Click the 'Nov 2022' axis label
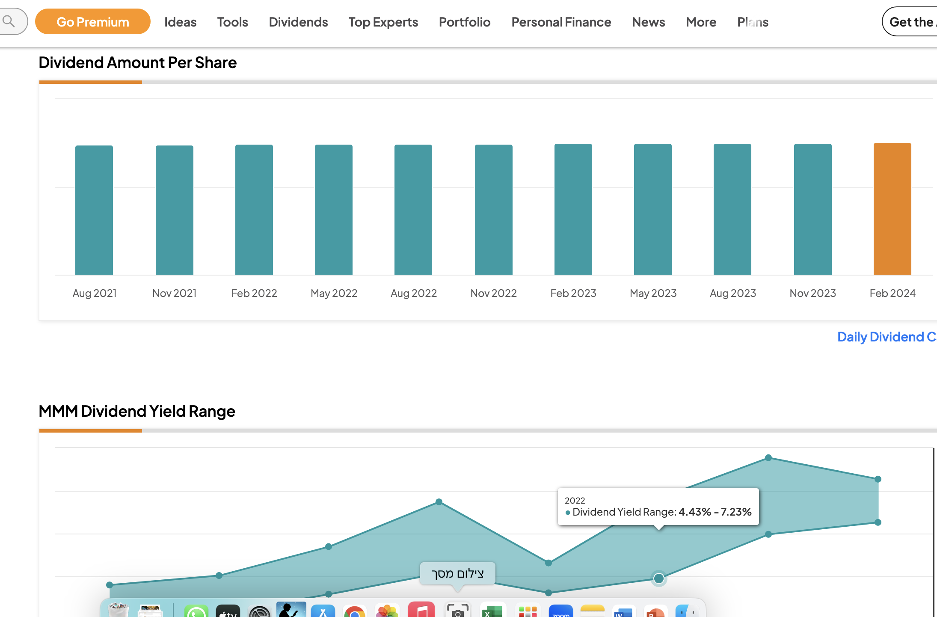 [494, 293]
